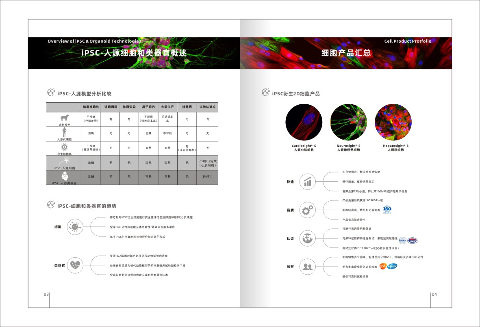Click the 细胞产品汇总 banner title
The width and height of the screenshot is (480, 327).
346,53
